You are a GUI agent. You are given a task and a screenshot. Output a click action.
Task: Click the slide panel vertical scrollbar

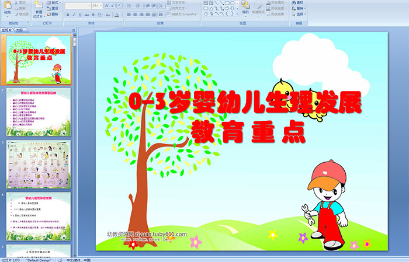click(75, 145)
